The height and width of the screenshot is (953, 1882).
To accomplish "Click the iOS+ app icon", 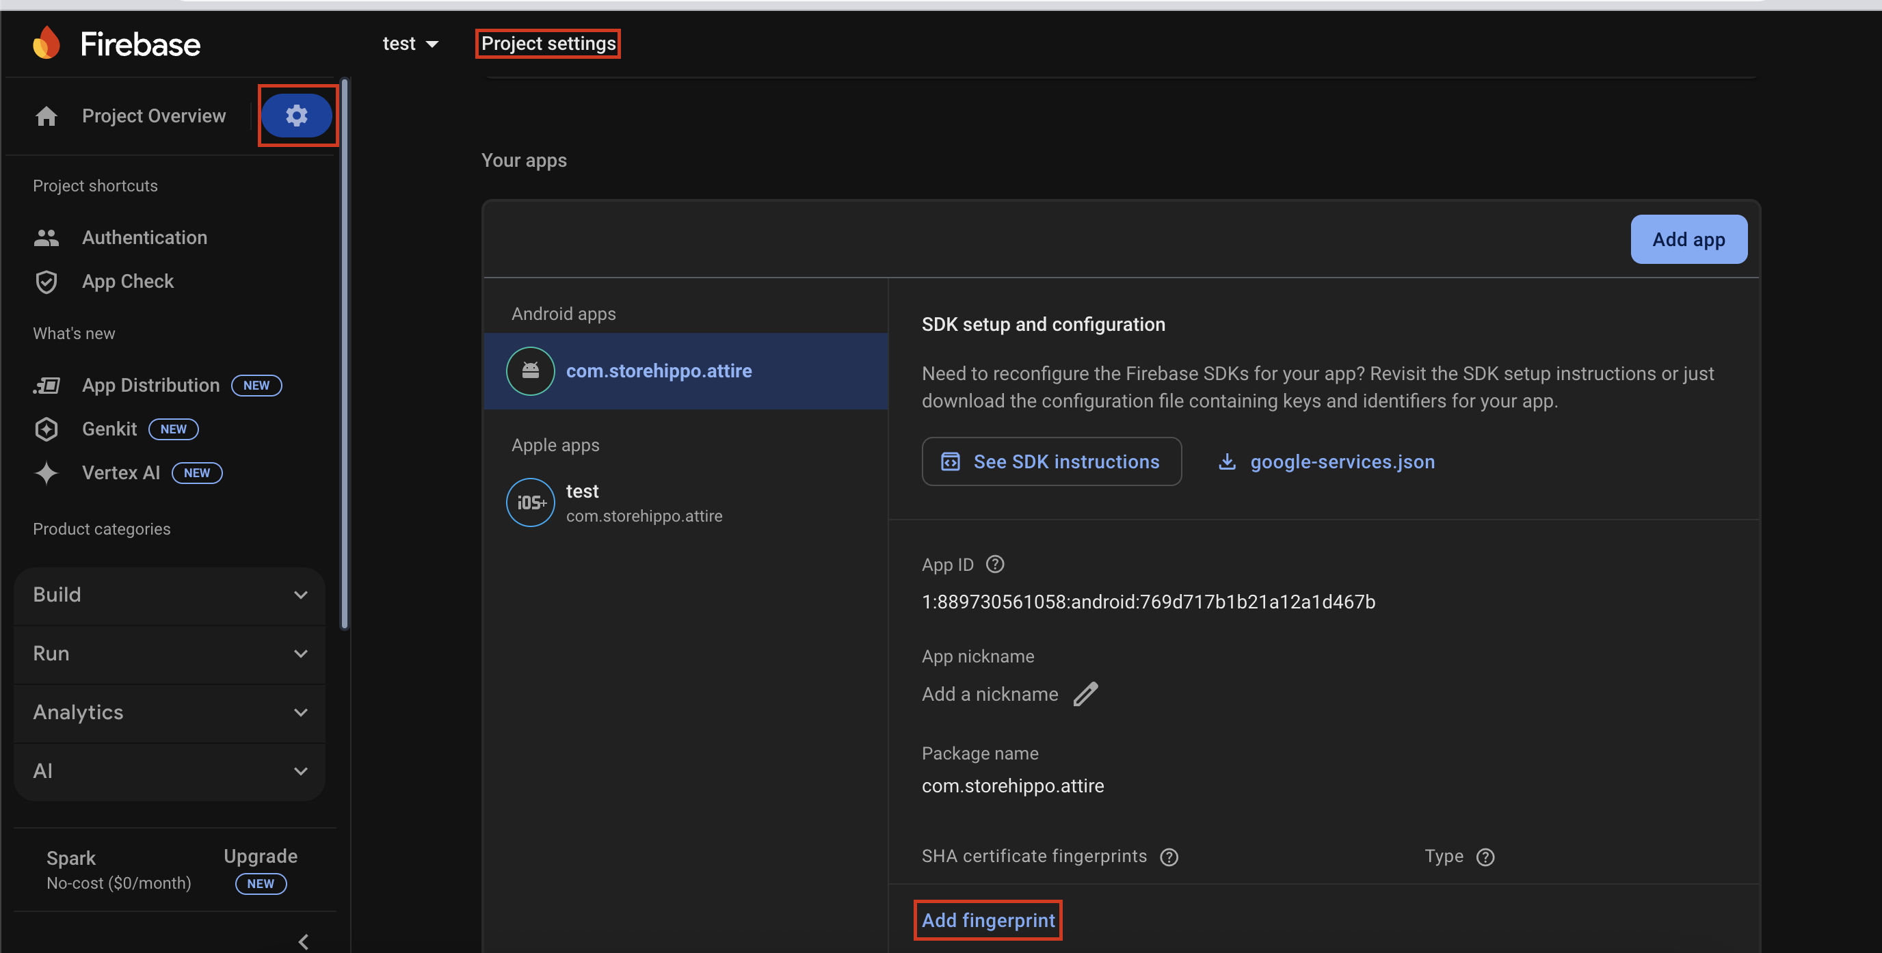I will (531, 502).
